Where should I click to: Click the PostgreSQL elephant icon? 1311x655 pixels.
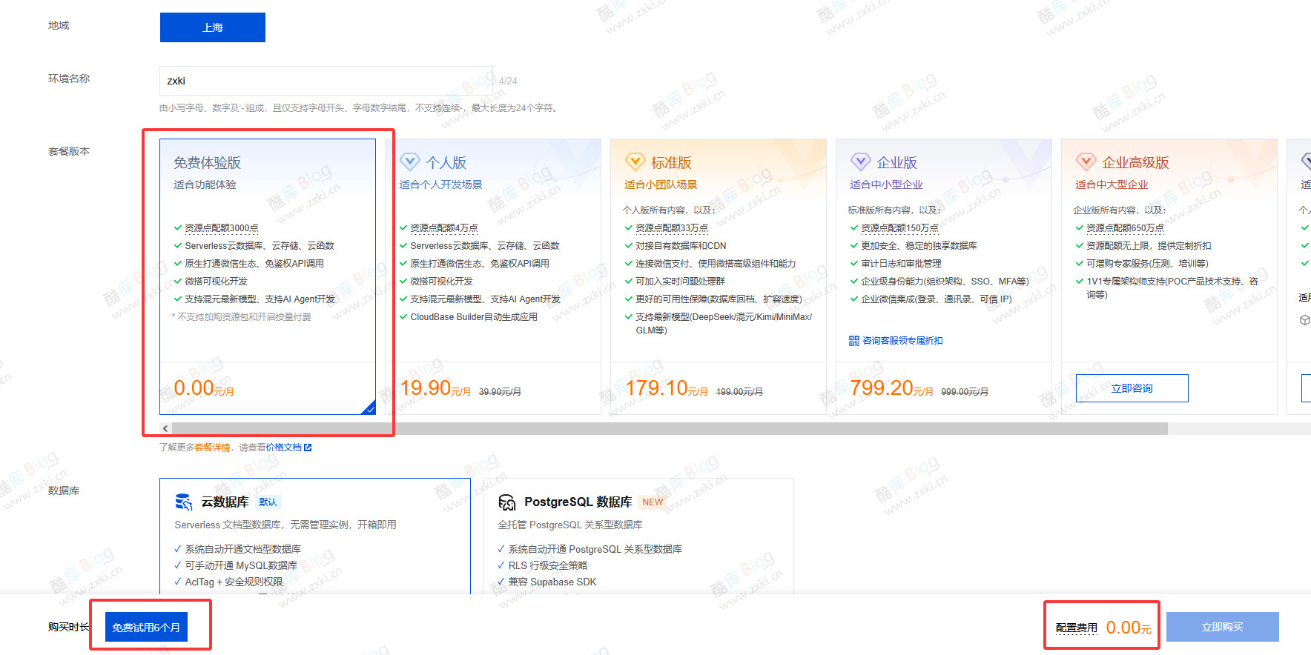[507, 502]
